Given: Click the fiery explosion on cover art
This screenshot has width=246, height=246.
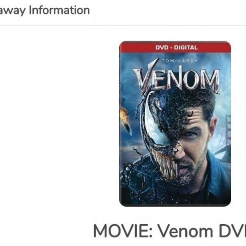Looking at the screenshot, I should coord(124,114).
